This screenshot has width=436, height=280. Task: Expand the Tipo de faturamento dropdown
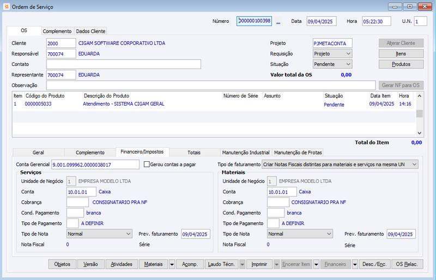pos(340,165)
